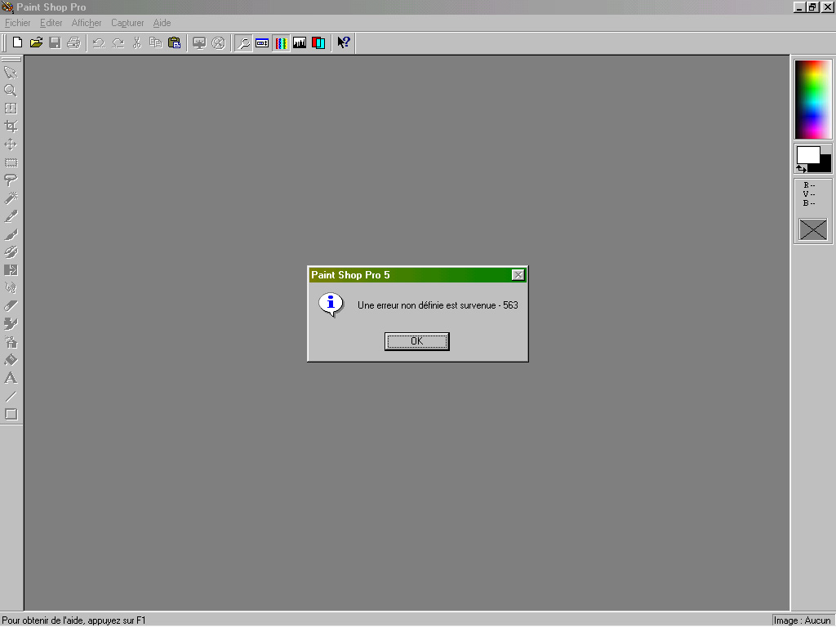Screen dimensions: 836x627
Task: Click the Redo arrow icon
Action: [x=118, y=42]
